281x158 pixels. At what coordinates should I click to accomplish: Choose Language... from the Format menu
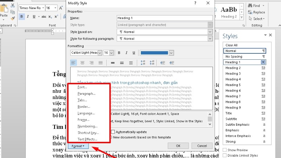pyautogui.click(x=86, y=113)
